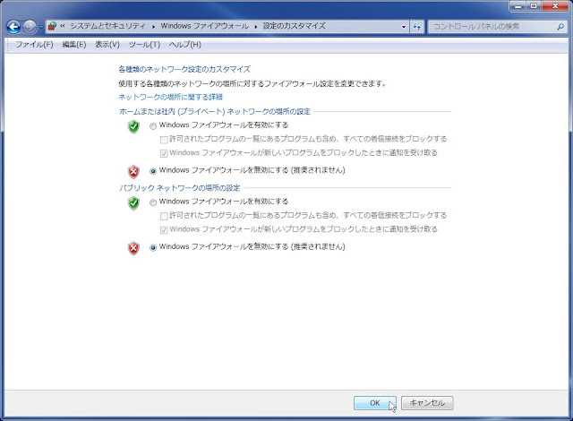Click the address bar history dropdown arrow

[404, 27]
